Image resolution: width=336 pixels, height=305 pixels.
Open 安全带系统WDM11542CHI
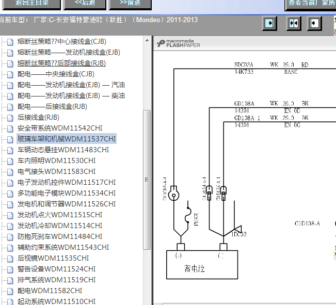pos(60,128)
